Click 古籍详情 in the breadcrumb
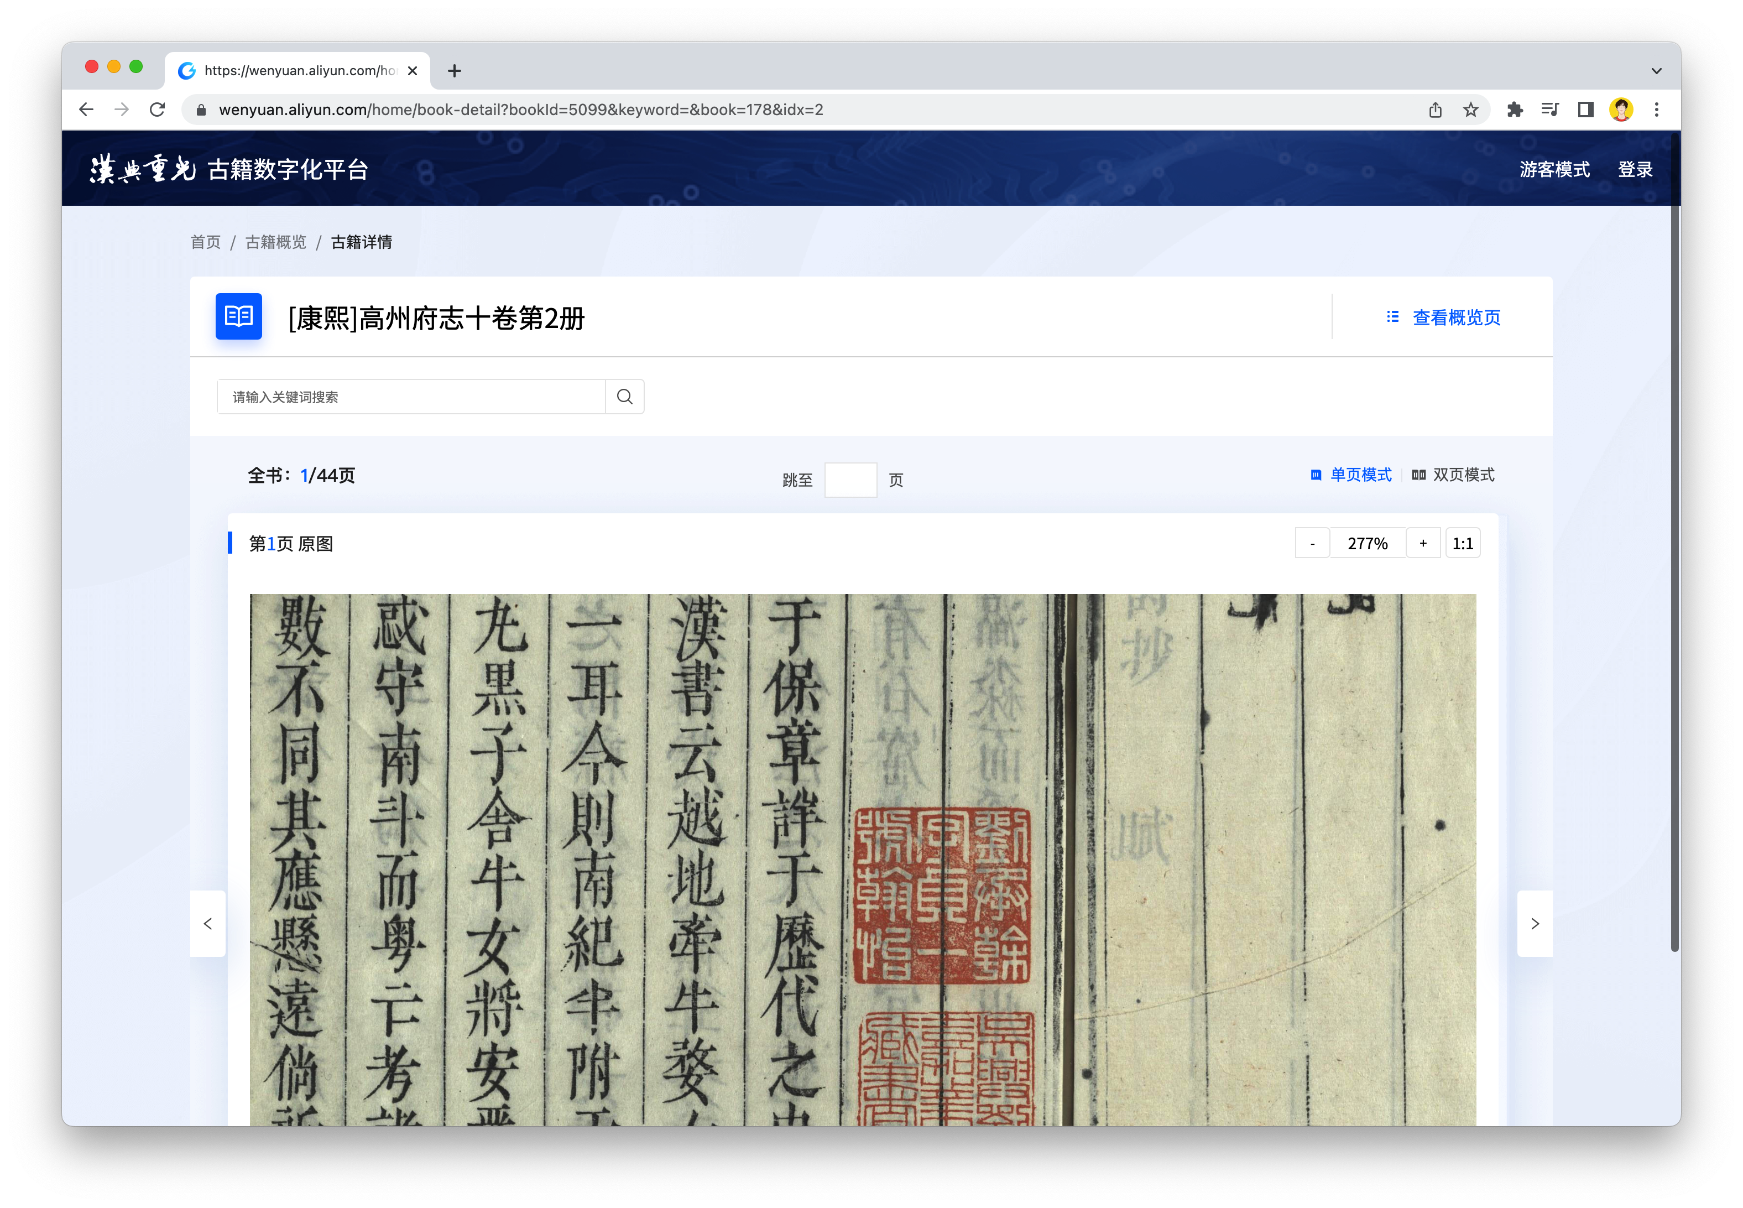Screen dimensions: 1743x1208 click(362, 242)
